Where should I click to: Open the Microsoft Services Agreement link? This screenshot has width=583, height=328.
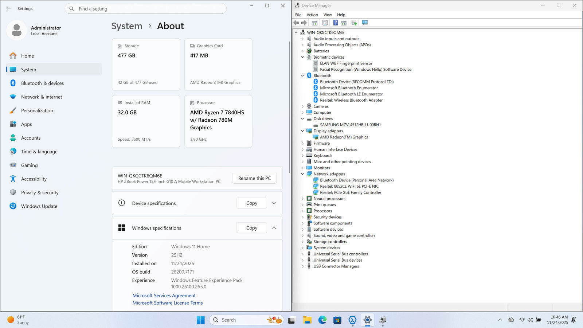click(164, 296)
